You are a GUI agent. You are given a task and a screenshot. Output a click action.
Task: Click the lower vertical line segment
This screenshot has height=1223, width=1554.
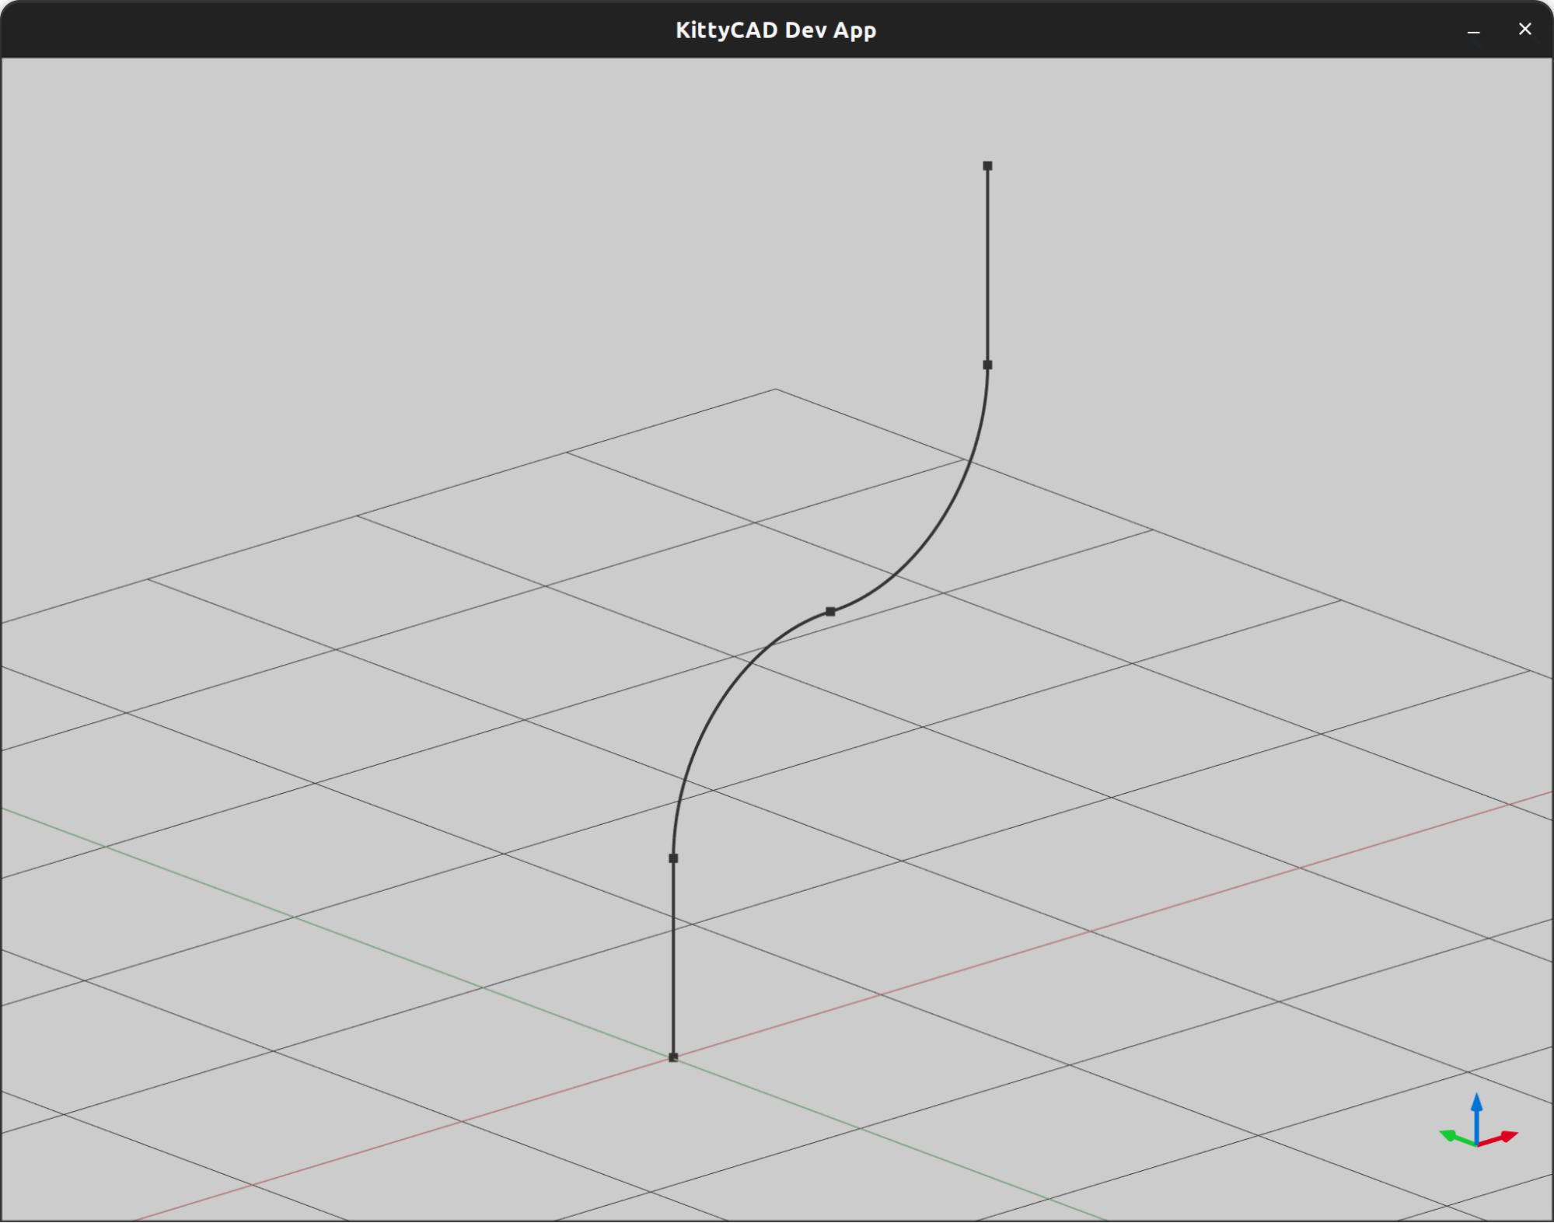673,956
